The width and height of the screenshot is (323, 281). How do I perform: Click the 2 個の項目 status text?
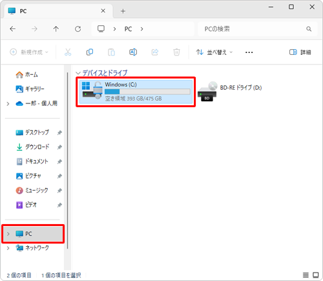[19, 275]
